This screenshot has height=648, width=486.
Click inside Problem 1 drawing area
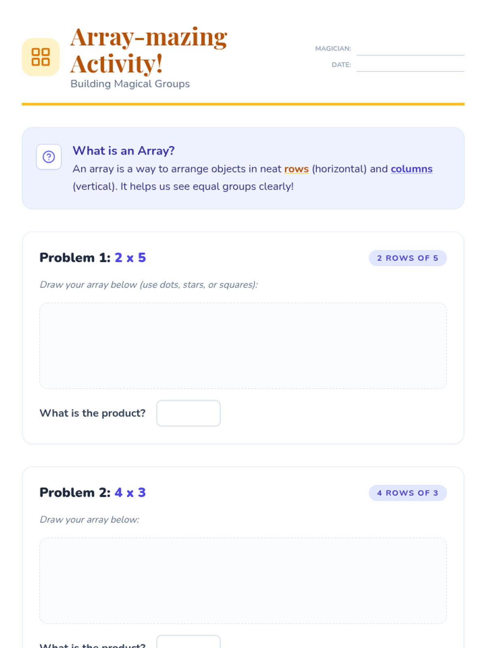pos(243,345)
